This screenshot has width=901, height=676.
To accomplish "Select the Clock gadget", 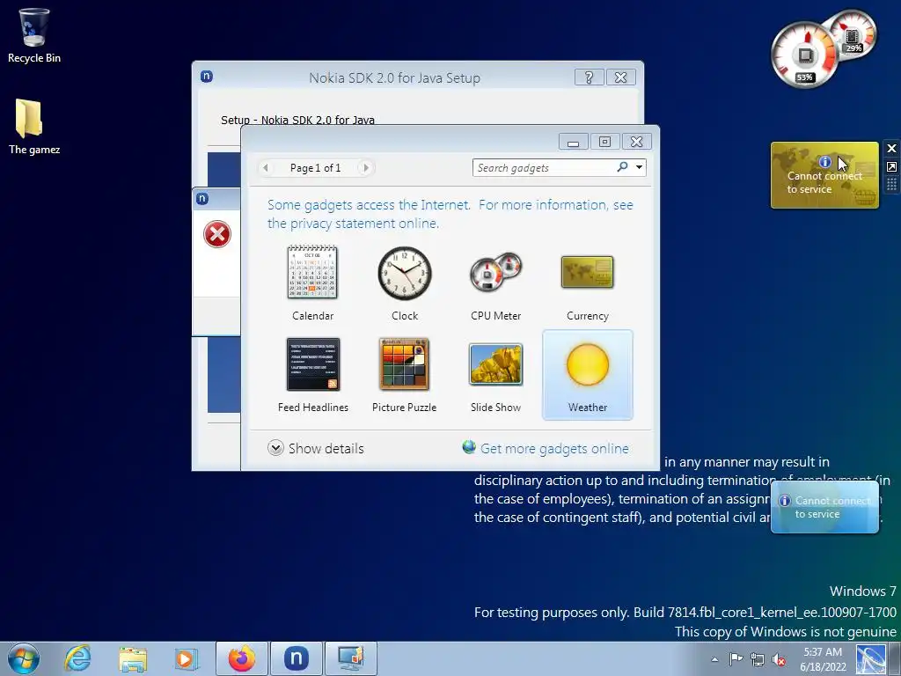I will coord(405,283).
